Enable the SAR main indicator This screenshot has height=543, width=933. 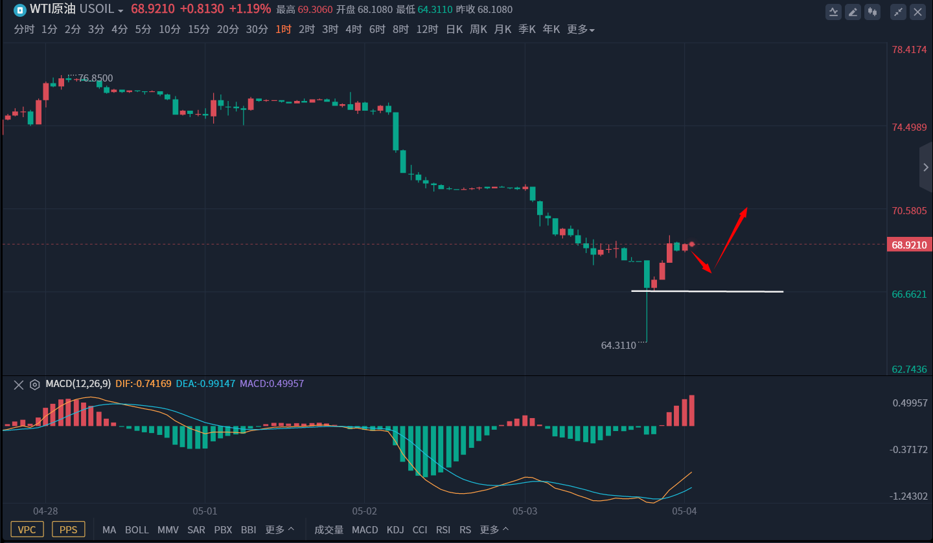[x=196, y=529]
